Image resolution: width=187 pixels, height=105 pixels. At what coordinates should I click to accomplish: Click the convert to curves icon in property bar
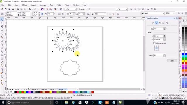point(118,14)
